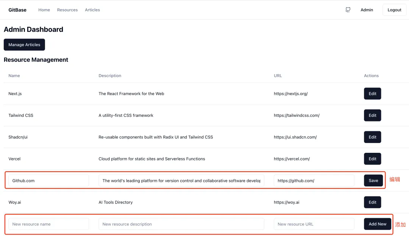Viewport: 409px width, 236px height.
Task: Focus the New resource name field
Action: coord(48,224)
